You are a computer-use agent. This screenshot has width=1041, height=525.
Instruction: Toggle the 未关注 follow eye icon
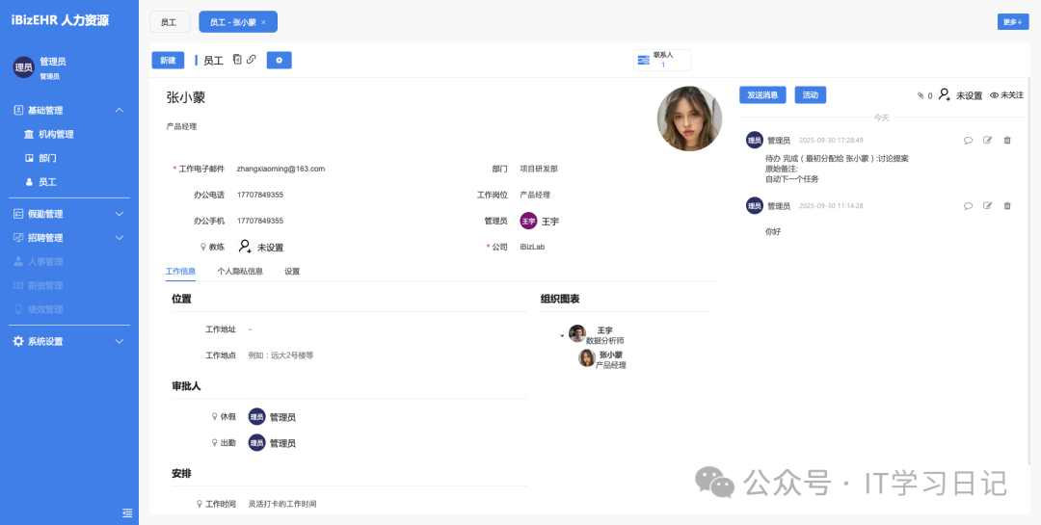pyautogui.click(x=994, y=95)
